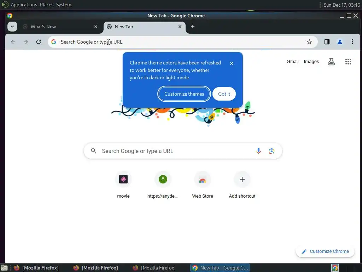Click the Customize Chrome button
Screen dimensions: 362x272
325,251
